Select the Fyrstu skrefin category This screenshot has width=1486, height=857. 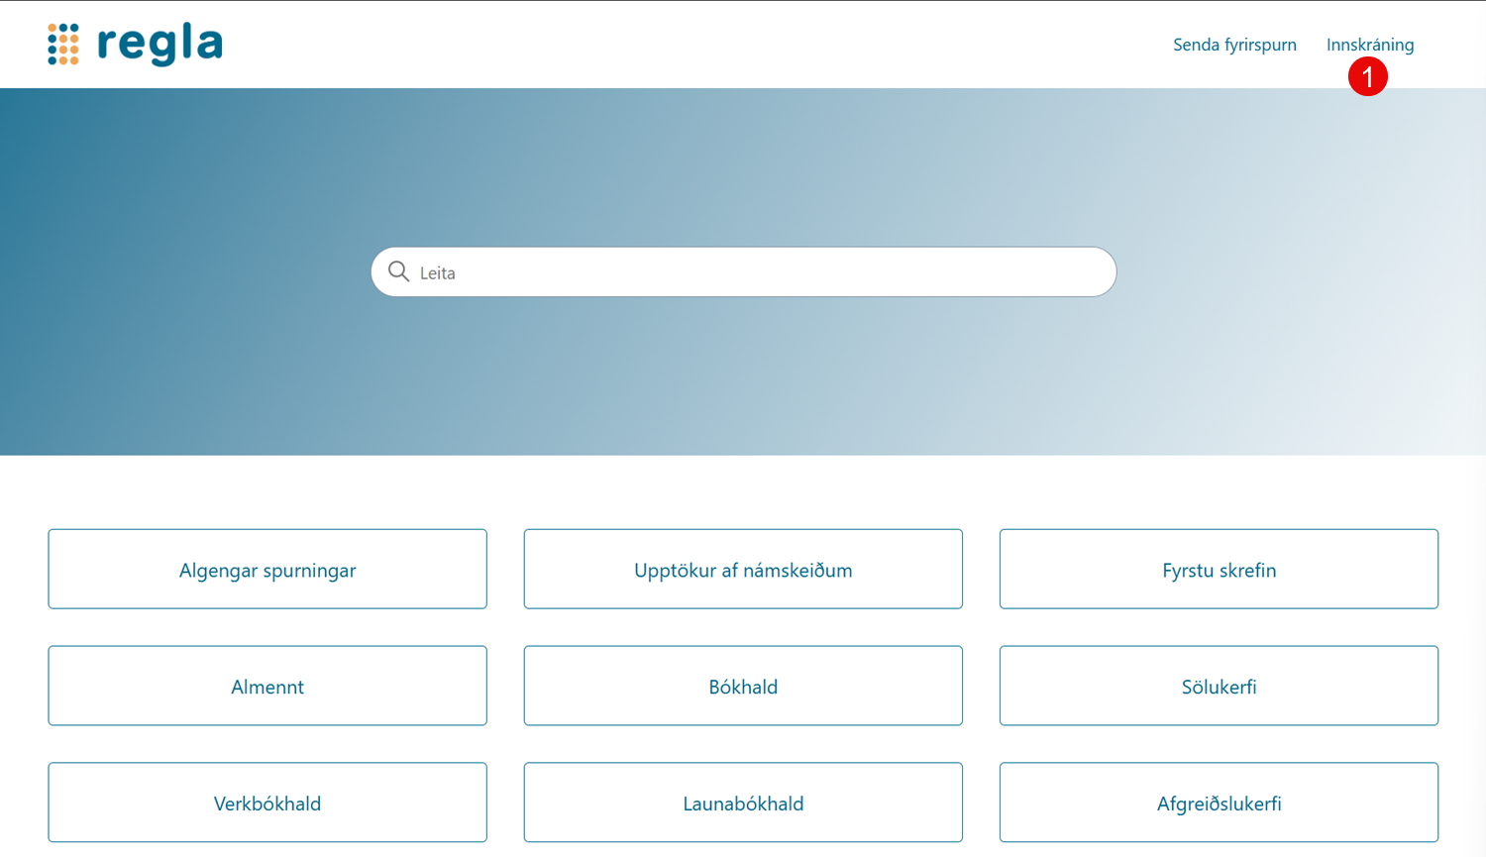coord(1219,570)
